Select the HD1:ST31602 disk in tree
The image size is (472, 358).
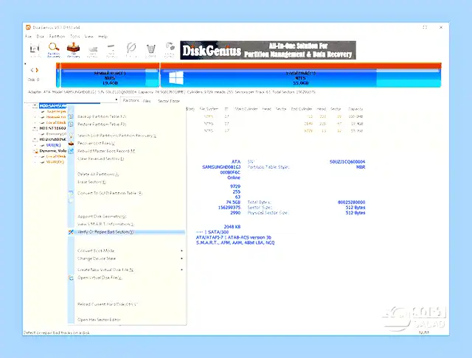tap(53, 128)
